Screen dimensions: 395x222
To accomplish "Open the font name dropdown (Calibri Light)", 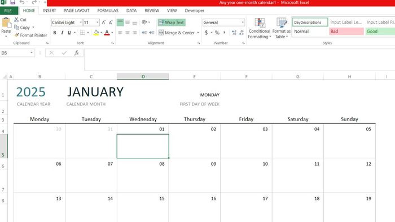I will coord(81,23).
